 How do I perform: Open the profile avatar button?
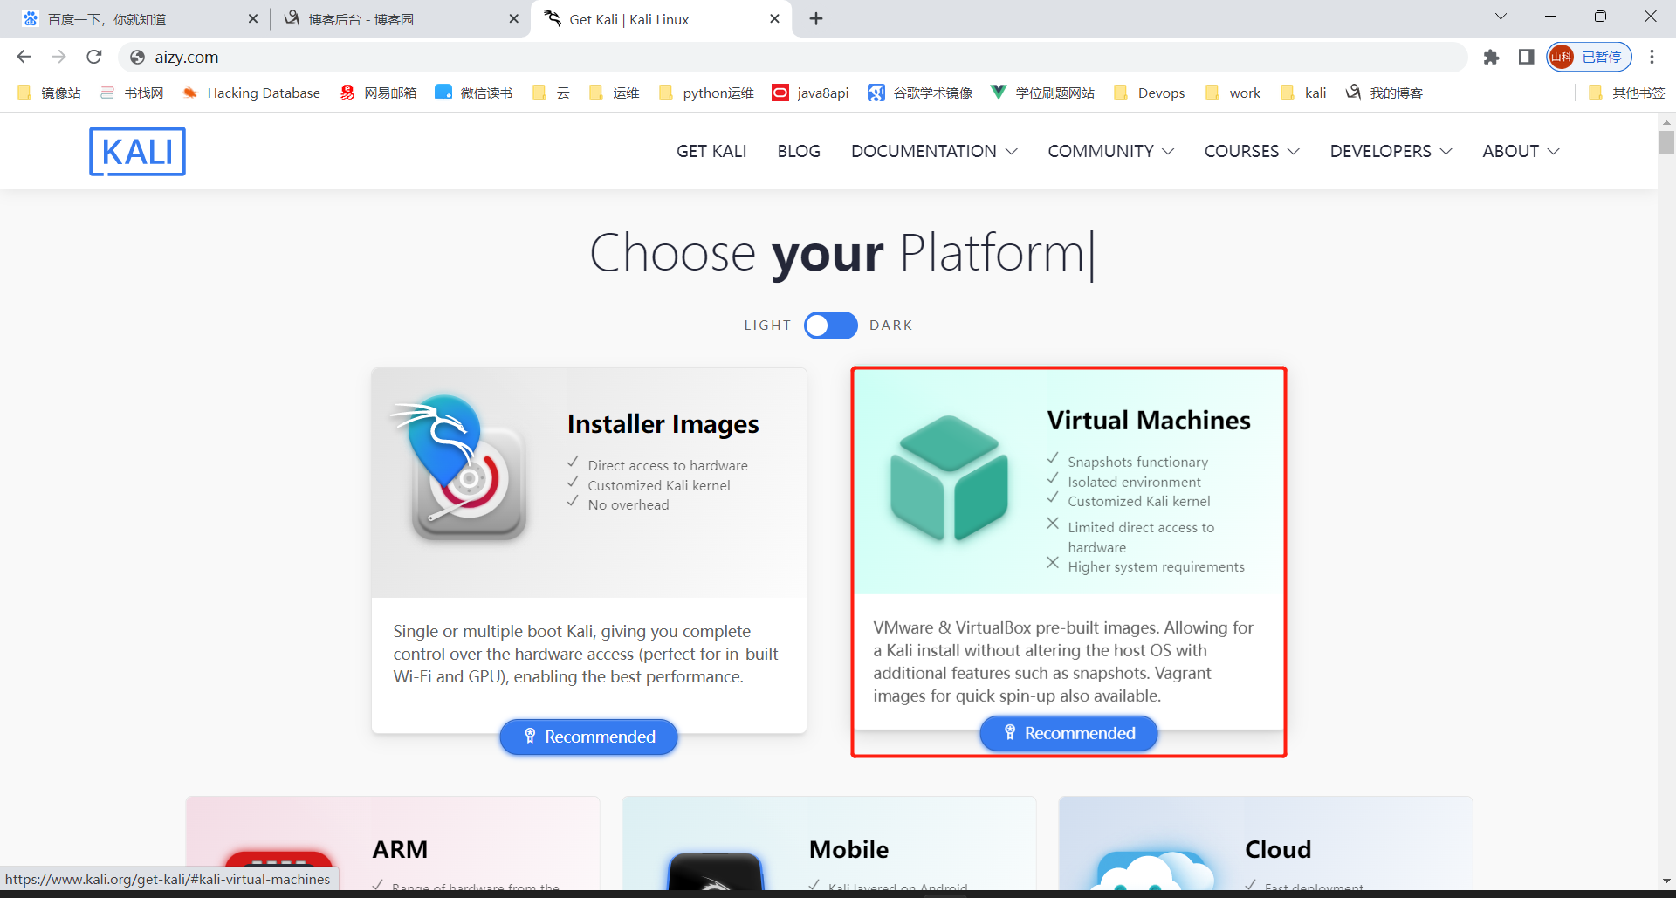click(1590, 57)
